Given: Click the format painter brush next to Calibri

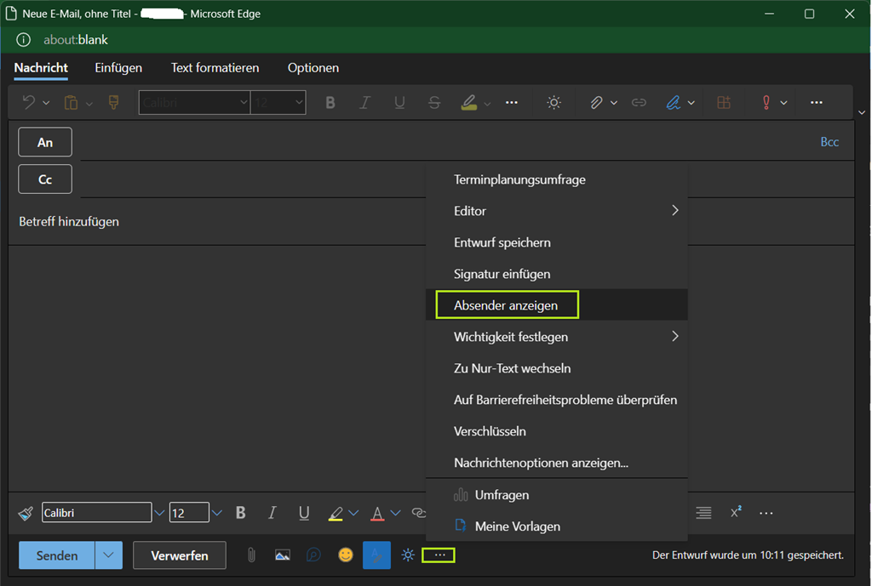Looking at the screenshot, I should pos(26,513).
